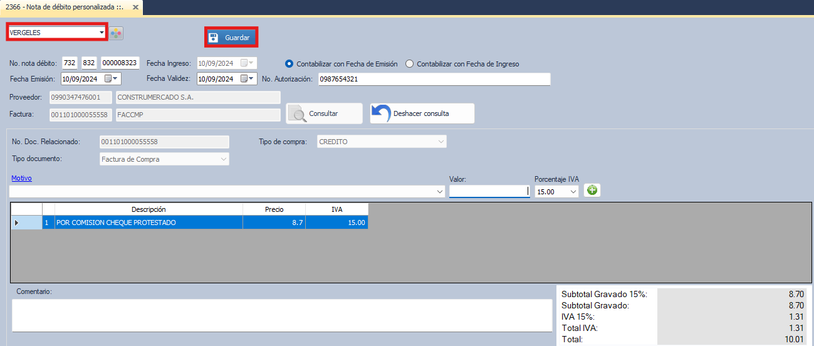814x346 pixels.
Task: Expand the VERGELES branch dropdown
Action: pyautogui.click(x=102, y=33)
